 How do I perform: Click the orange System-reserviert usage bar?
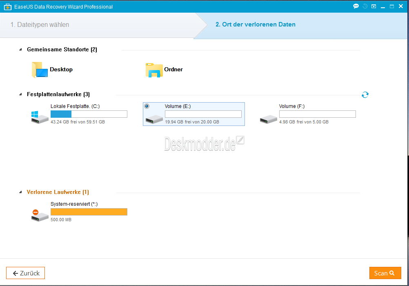89,212
